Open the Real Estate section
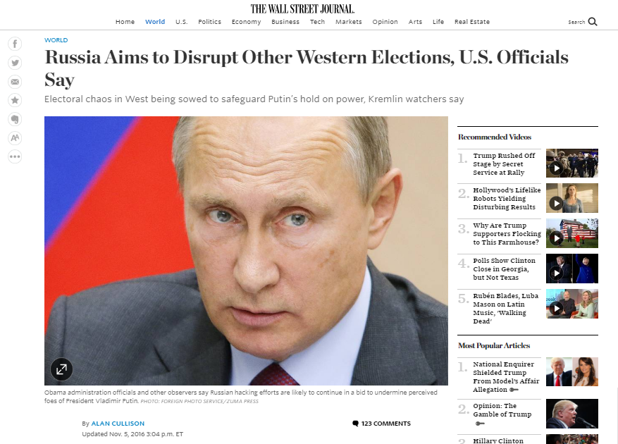The height and width of the screenshot is (444, 618). coord(471,22)
